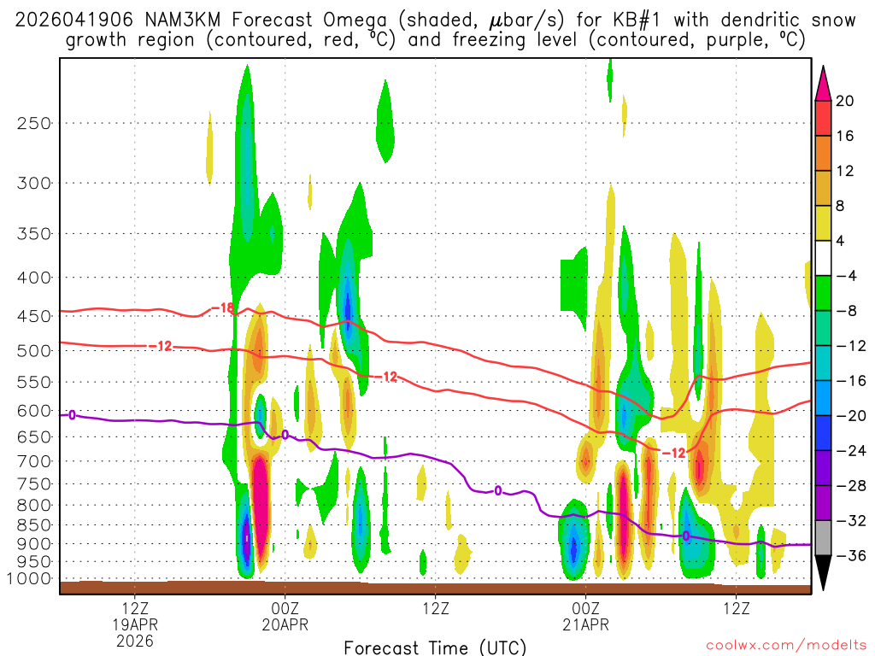Click the red '-12' label near 550 level
The image size is (875, 656).
pyautogui.click(x=385, y=377)
